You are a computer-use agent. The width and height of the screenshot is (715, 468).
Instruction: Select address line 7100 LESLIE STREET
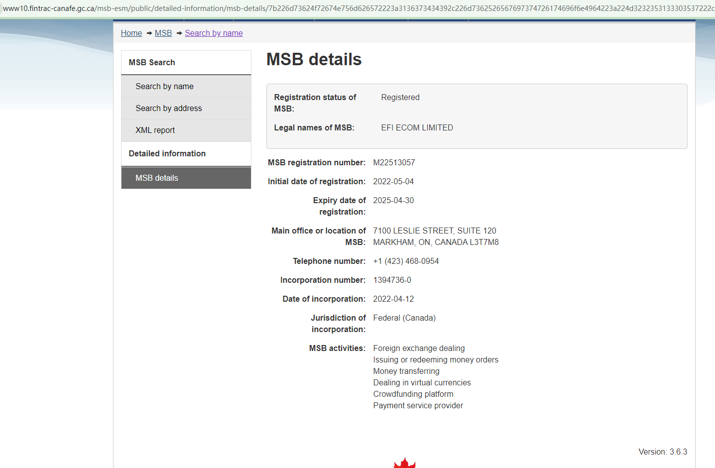click(435, 231)
